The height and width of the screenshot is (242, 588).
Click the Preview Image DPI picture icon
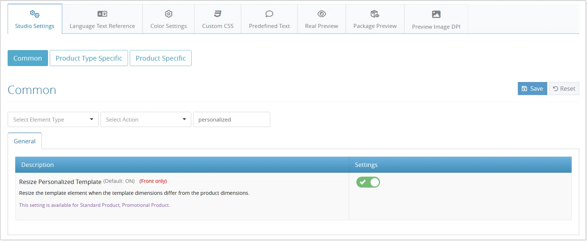point(436,14)
